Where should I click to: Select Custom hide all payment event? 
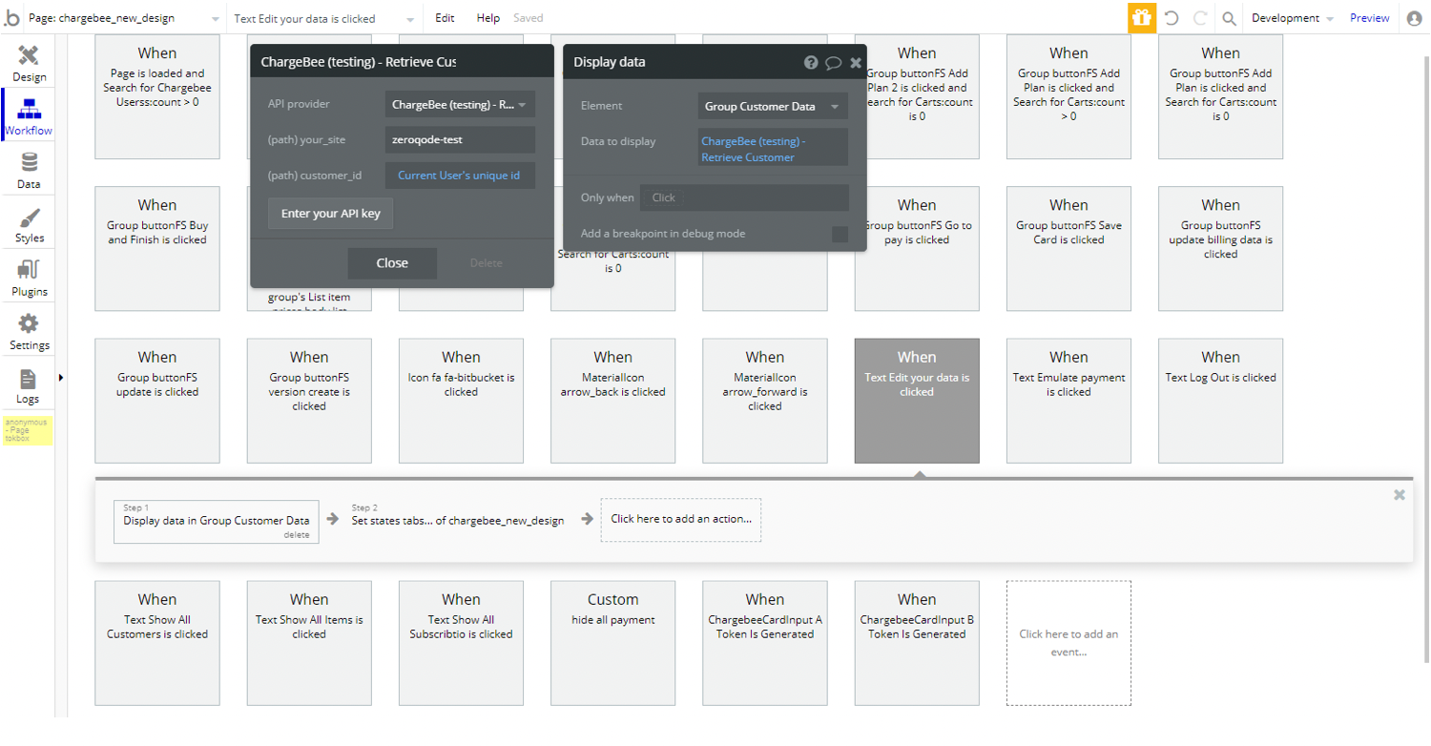point(612,643)
